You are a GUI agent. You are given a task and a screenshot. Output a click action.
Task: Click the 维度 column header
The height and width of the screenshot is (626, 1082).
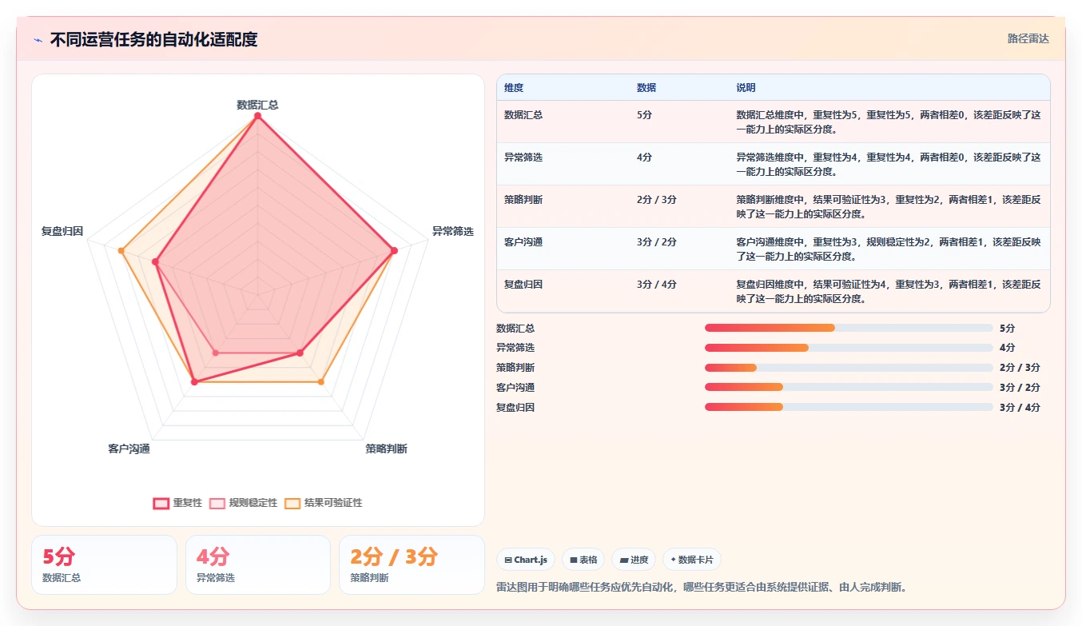[x=514, y=88]
